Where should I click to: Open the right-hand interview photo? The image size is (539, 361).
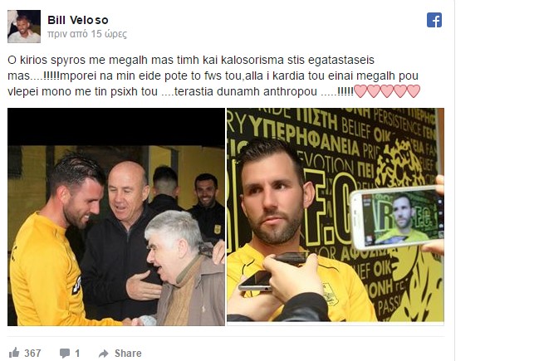[336, 216]
